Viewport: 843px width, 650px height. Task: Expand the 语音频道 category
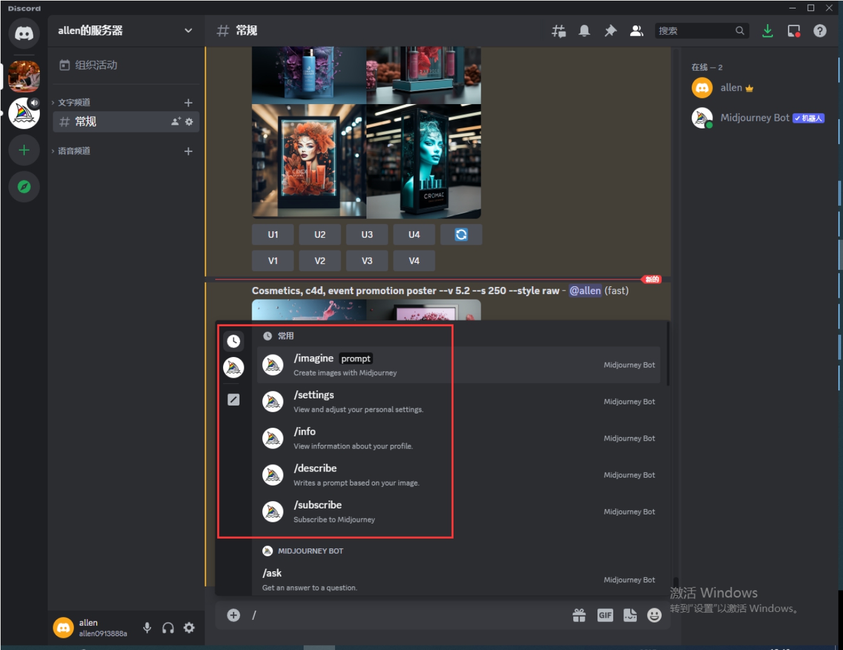pos(74,151)
